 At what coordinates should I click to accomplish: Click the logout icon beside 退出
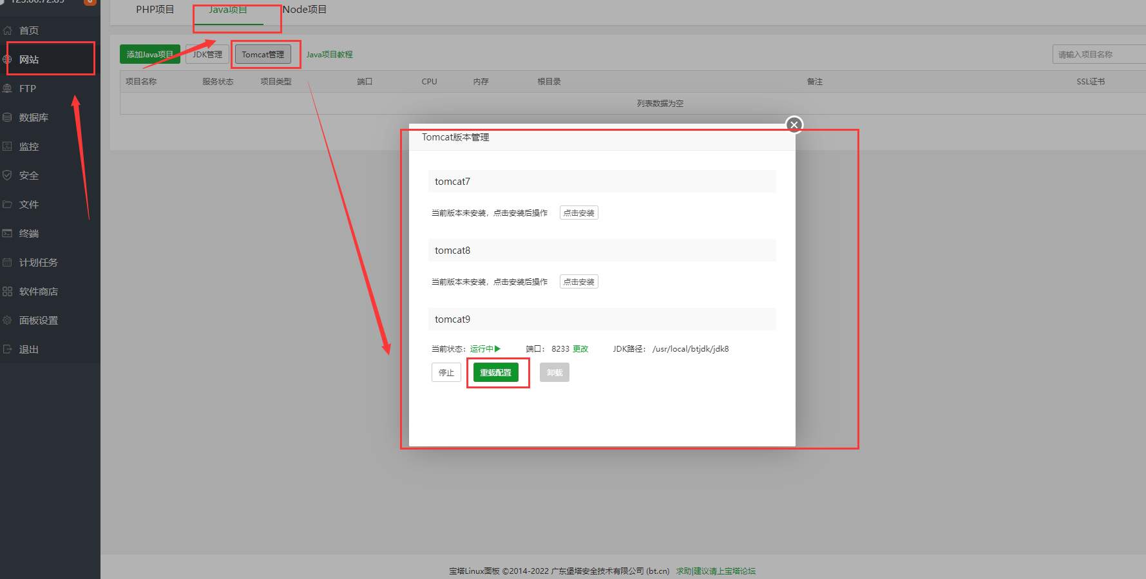[8, 349]
